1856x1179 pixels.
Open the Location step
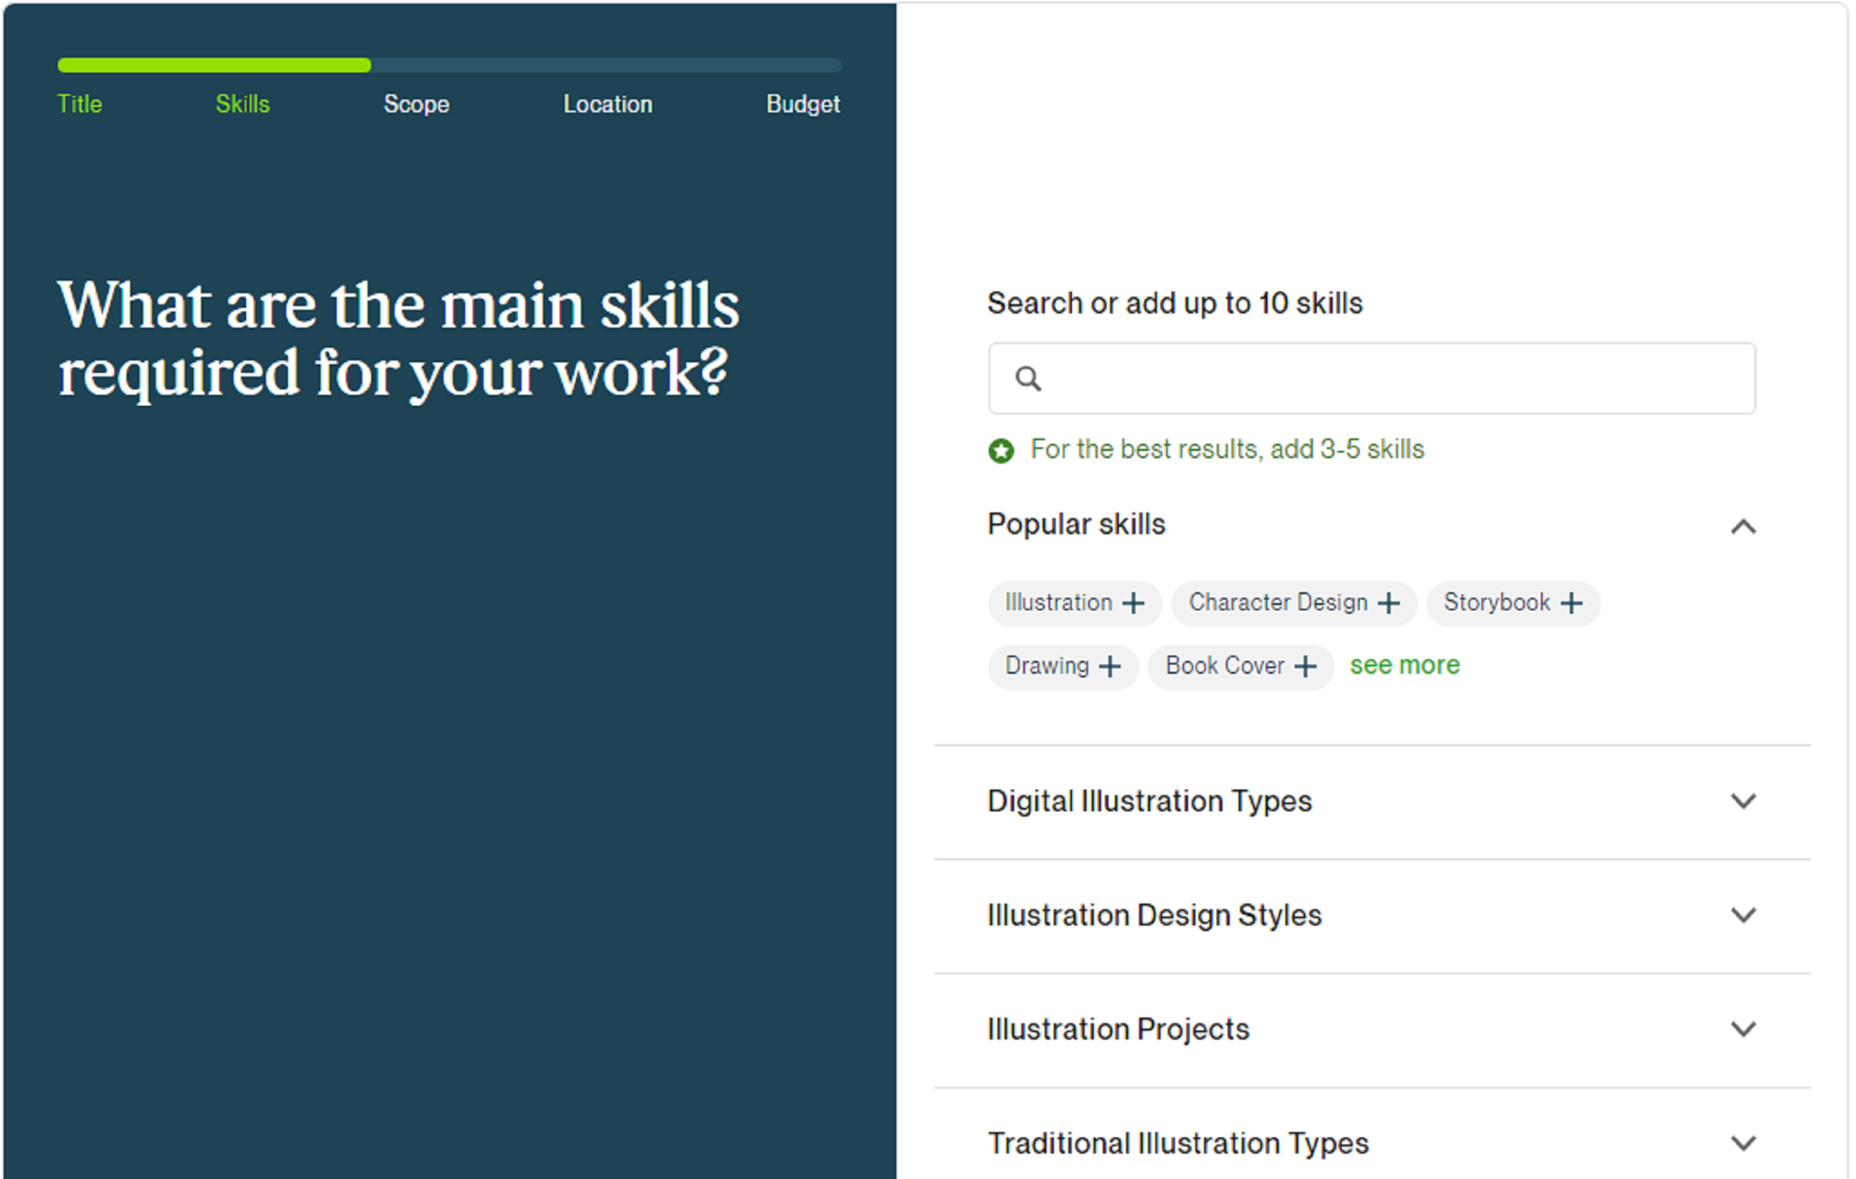pos(607,104)
